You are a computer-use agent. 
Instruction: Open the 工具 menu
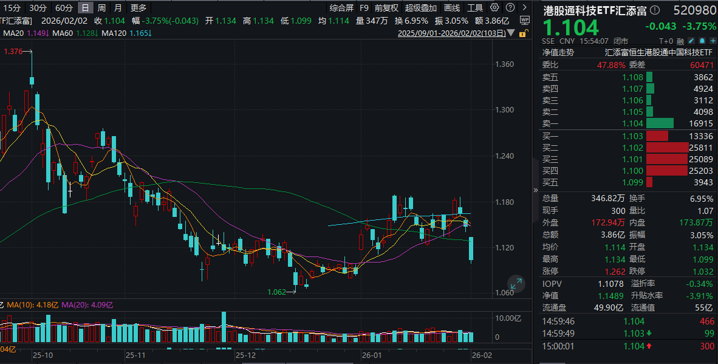click(x=475, y=8)
